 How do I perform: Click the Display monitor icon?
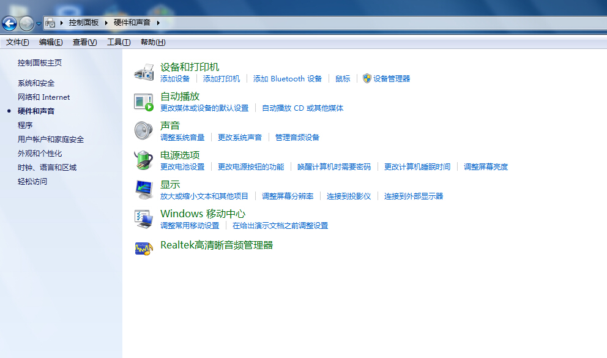coord(144,190)
